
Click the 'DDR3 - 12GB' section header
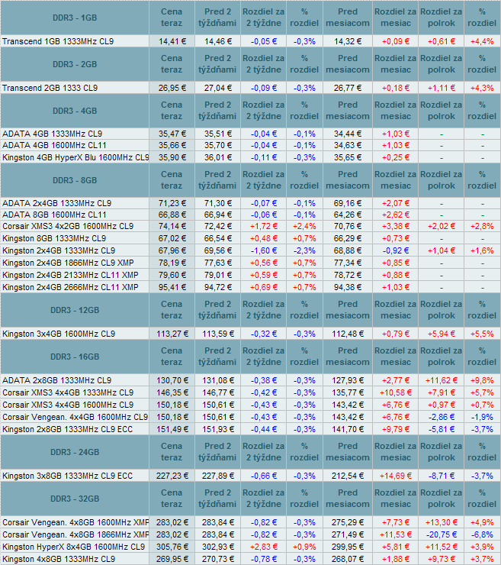[75, 310]
